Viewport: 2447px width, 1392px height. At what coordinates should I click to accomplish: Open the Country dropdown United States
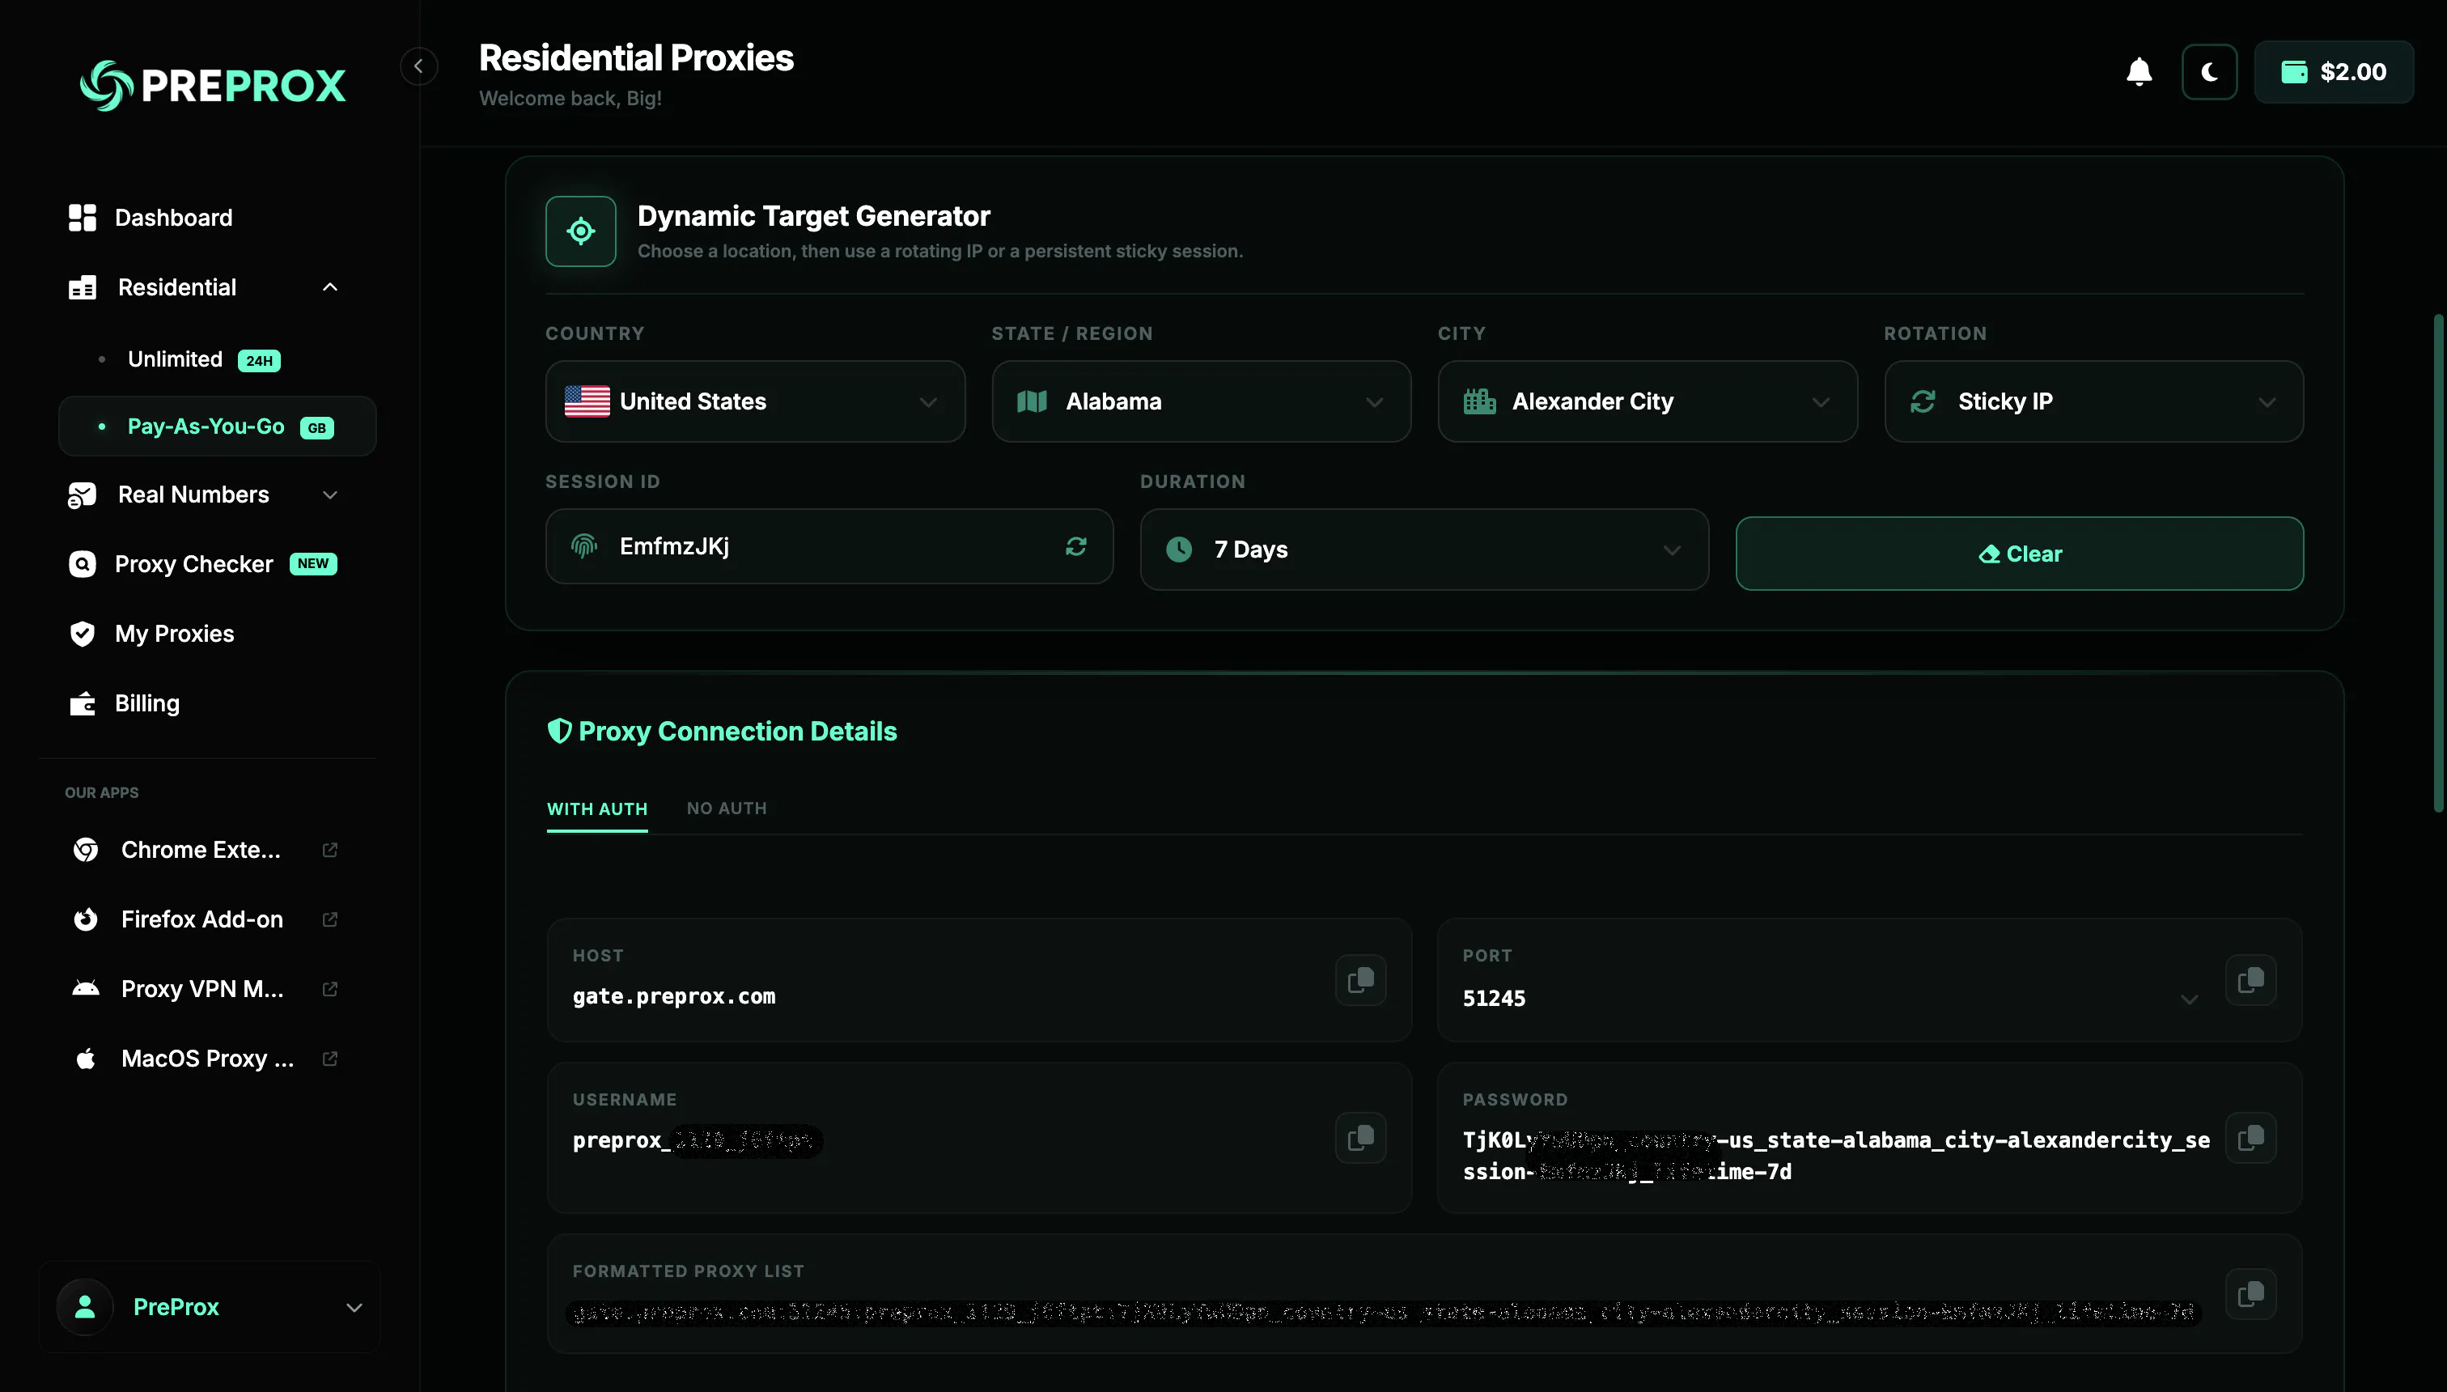[x=755, y=401]
